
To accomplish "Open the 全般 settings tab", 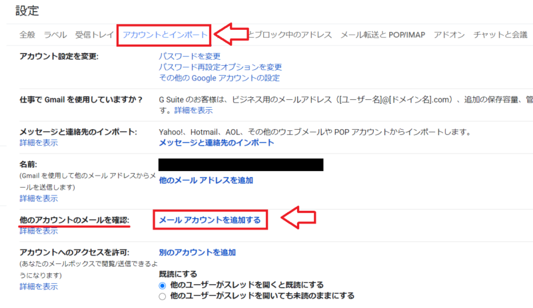I will coord(27,35).
